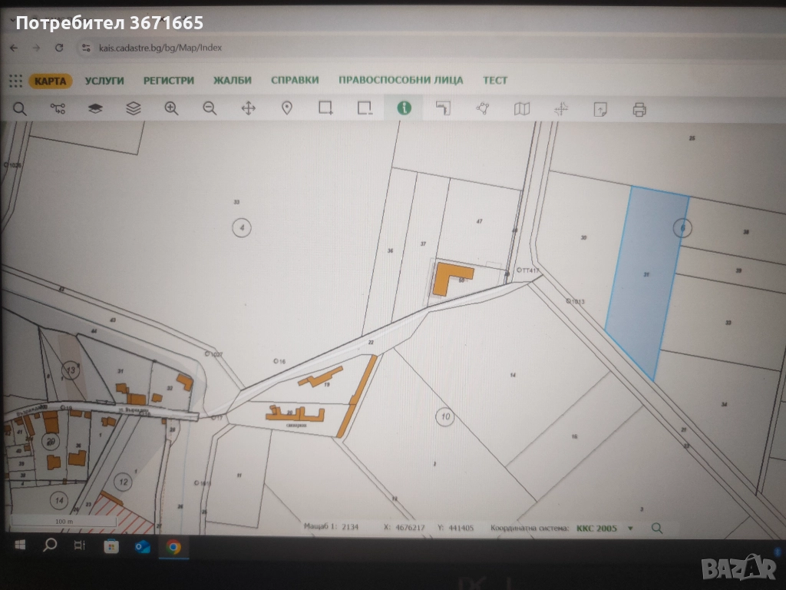Toggle the green info identify tool
Image resolution: width=786 pixels, height=590 pixels.
(404, 108)
